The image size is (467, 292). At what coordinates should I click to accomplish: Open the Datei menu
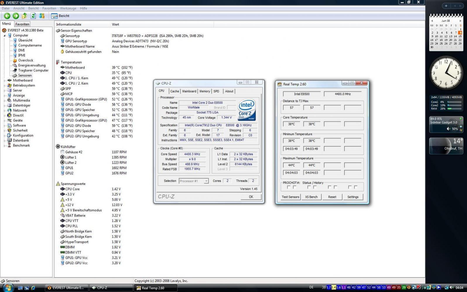pyautogui.click(x=6, y=8)
